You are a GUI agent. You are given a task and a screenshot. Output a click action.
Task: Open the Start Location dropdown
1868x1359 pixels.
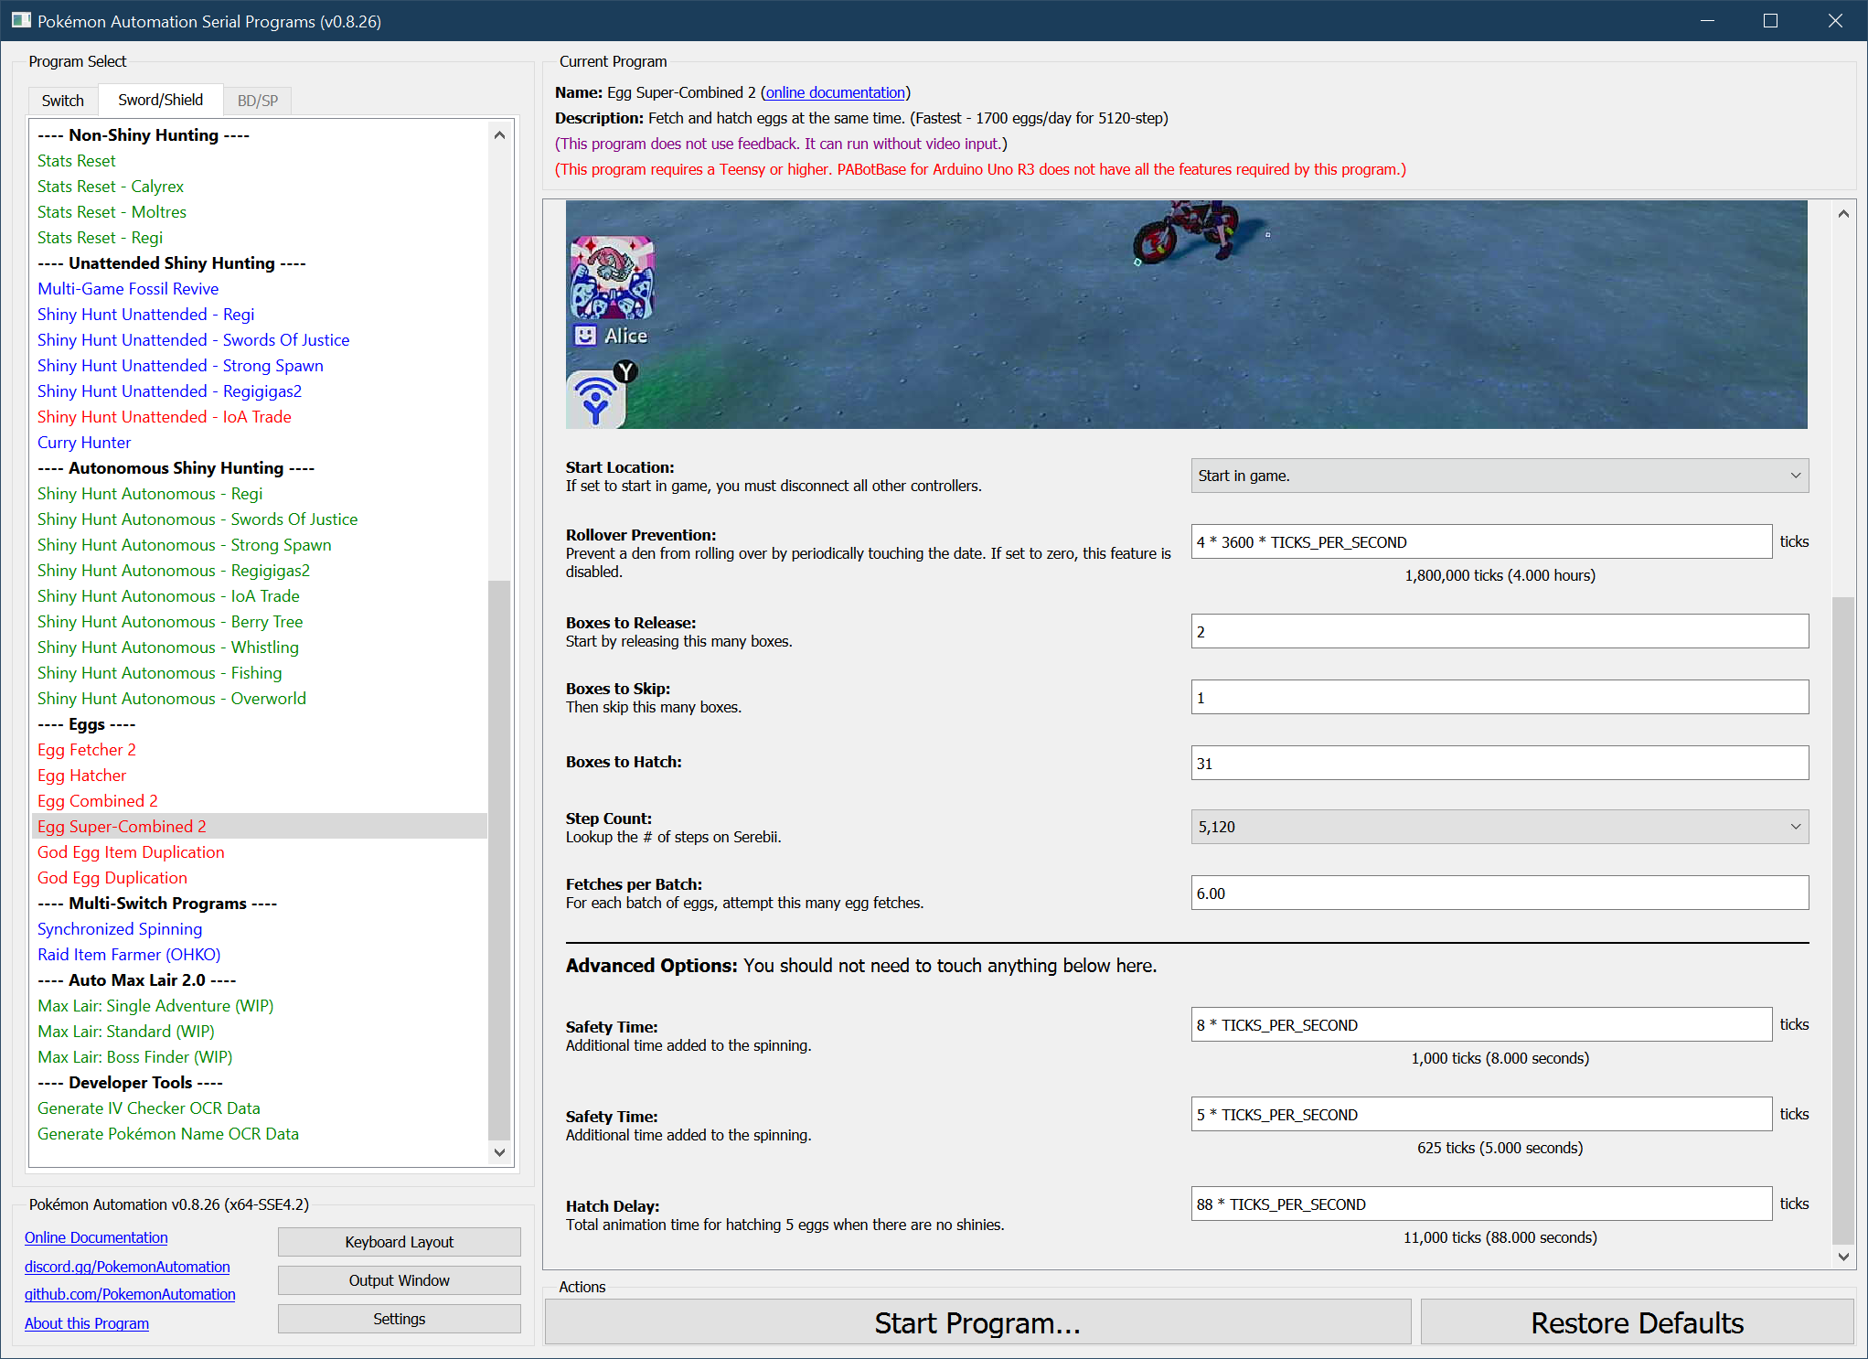(1499, 476)
